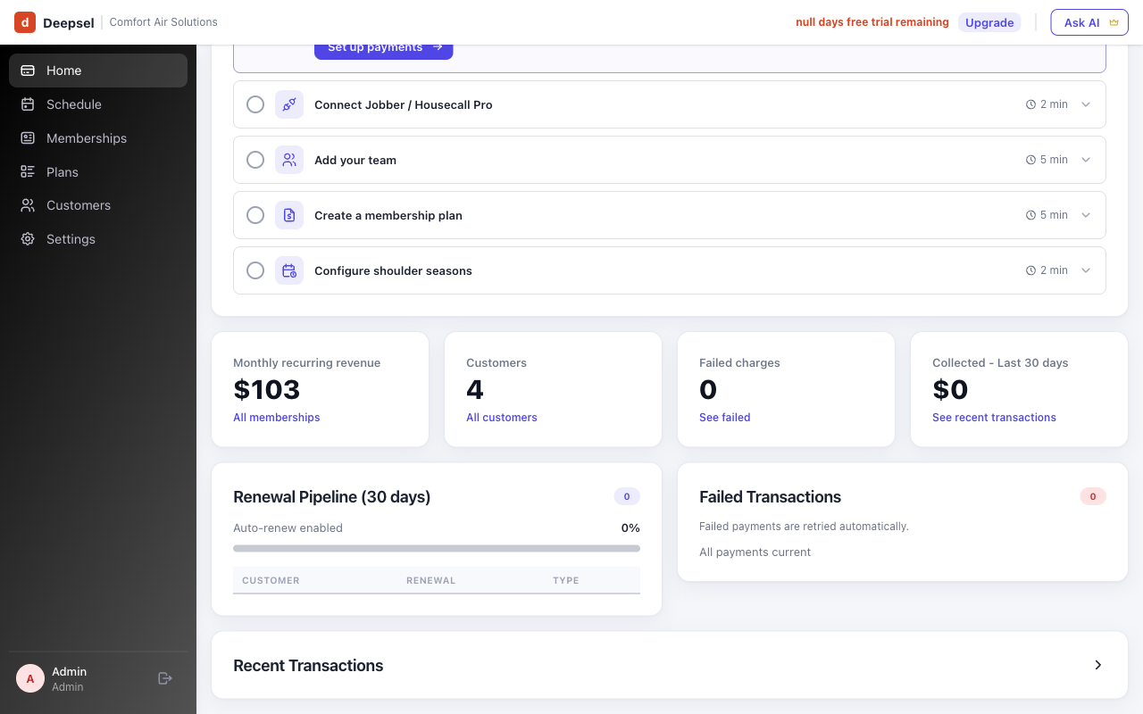Viewport: 1143px width, 714px height.
Task: Open See recent transactions link
Action: (994, 418)
